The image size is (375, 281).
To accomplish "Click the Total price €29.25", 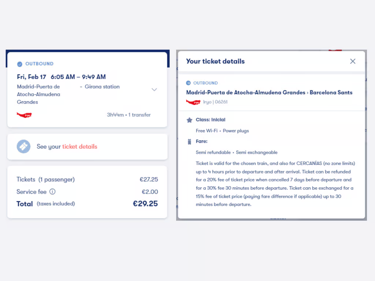I will 145,204.
